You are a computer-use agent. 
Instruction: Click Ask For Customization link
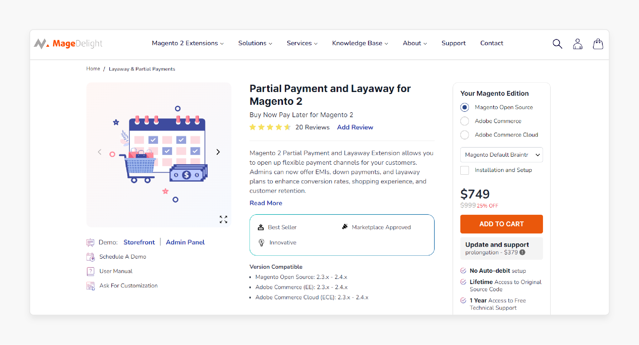[x=128, y=286]
